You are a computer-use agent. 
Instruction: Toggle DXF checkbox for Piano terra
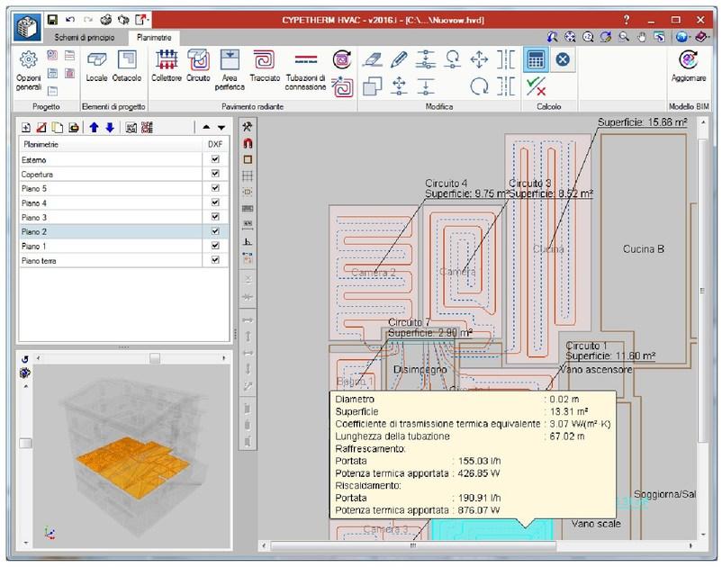click(x=214, y=260)
